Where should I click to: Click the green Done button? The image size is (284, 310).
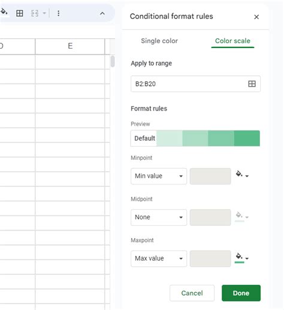tap(241, 293)
